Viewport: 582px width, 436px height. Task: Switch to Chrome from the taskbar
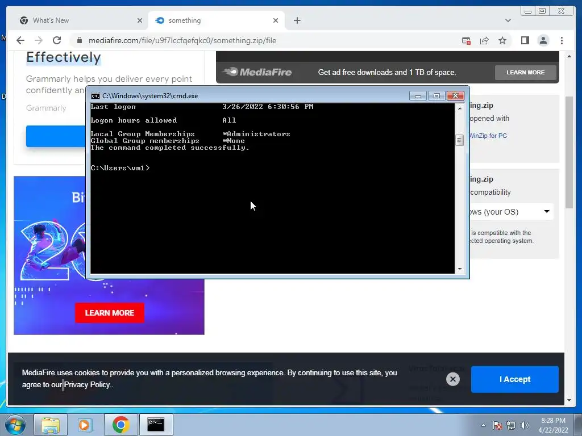pyautogui.click(x=120, y=425)
